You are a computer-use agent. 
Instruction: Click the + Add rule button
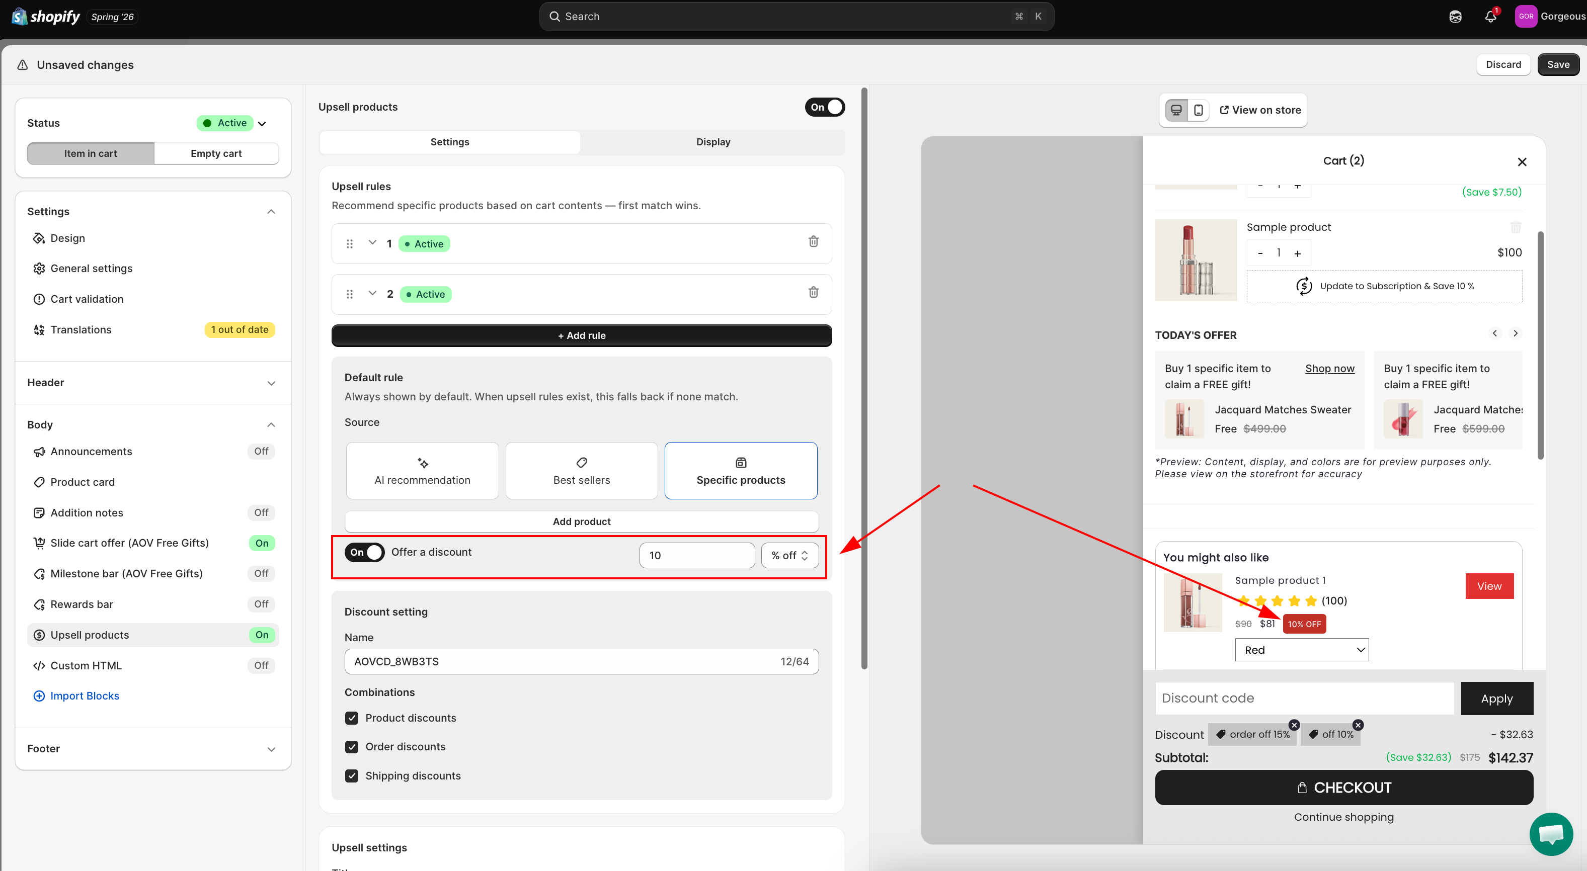click(581, 335)
